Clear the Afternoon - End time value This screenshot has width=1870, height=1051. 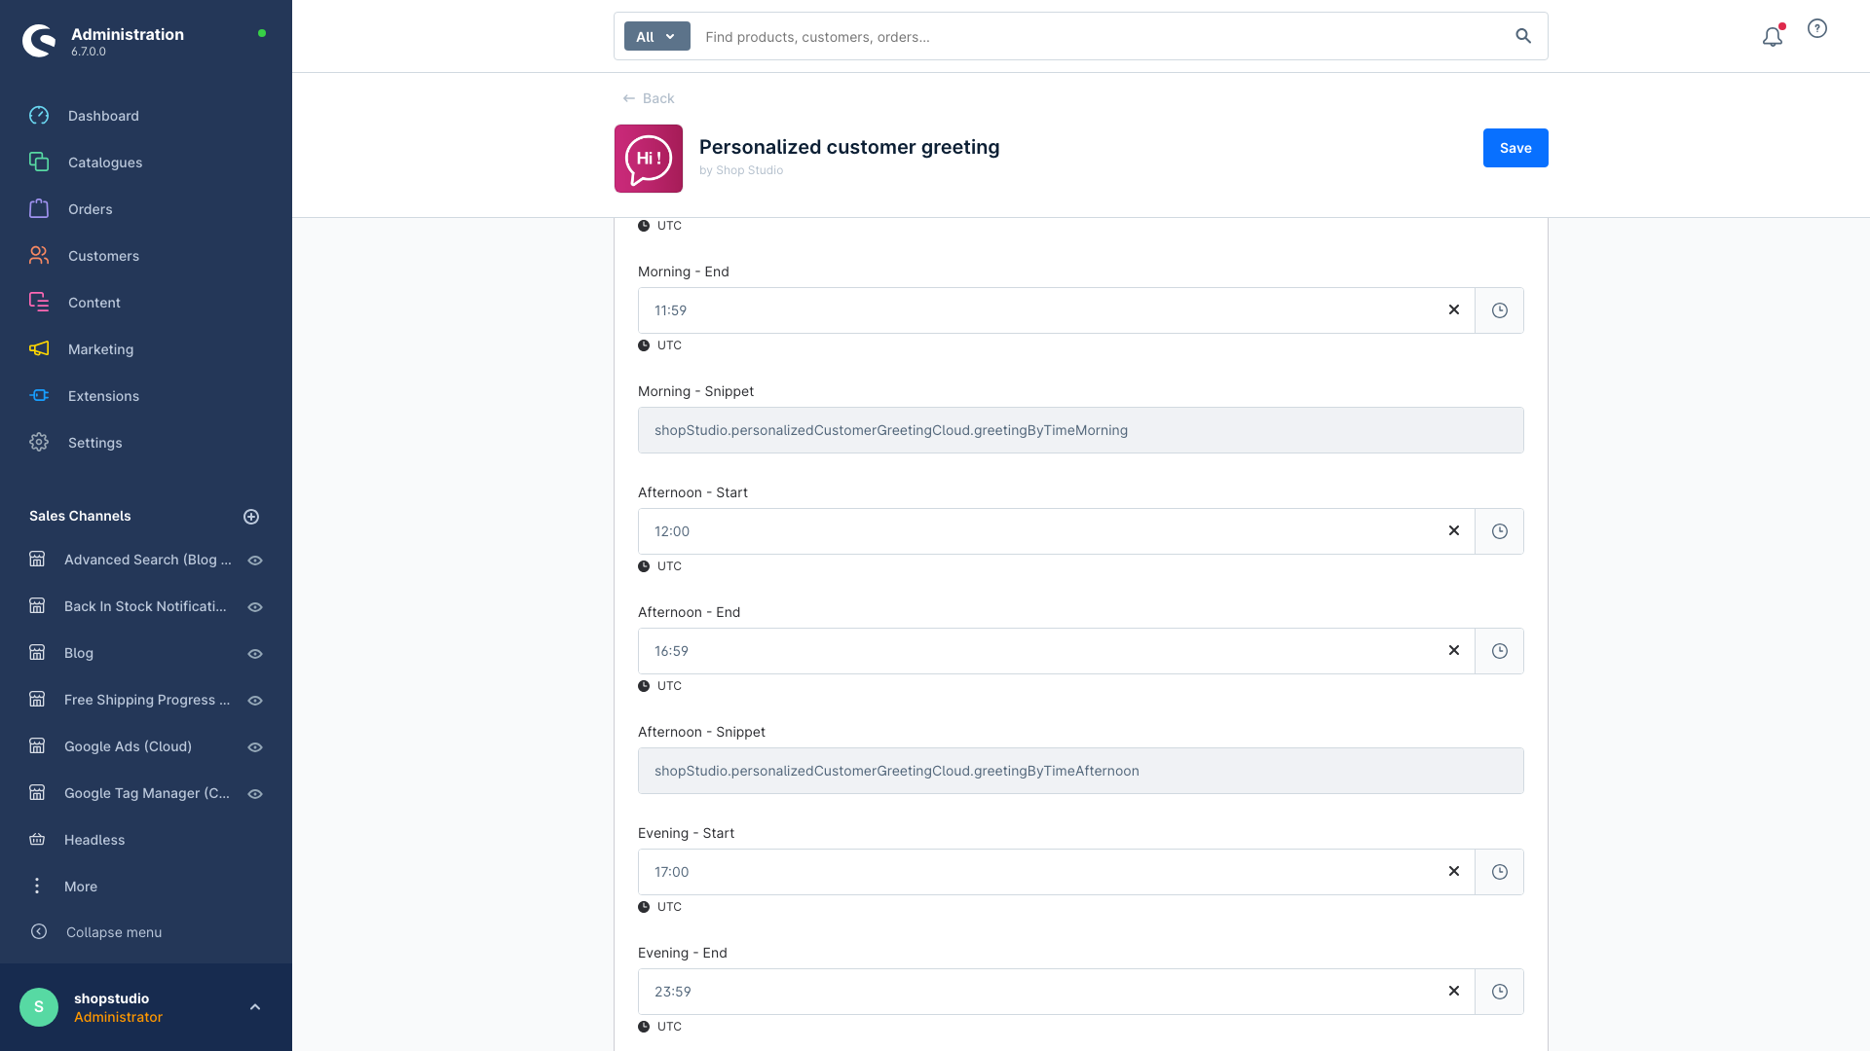(1454, 650)
